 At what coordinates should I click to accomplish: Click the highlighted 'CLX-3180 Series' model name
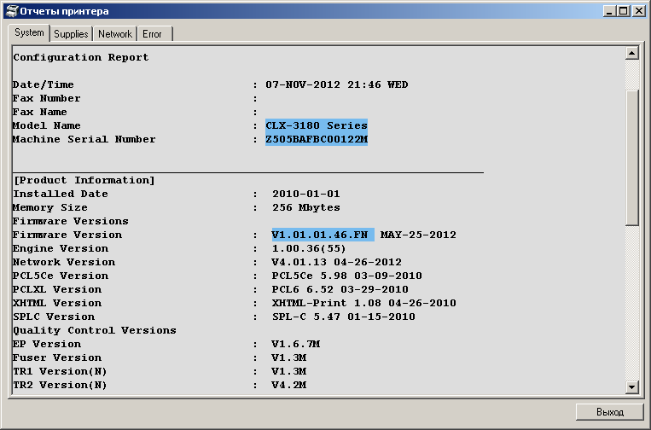317,125
